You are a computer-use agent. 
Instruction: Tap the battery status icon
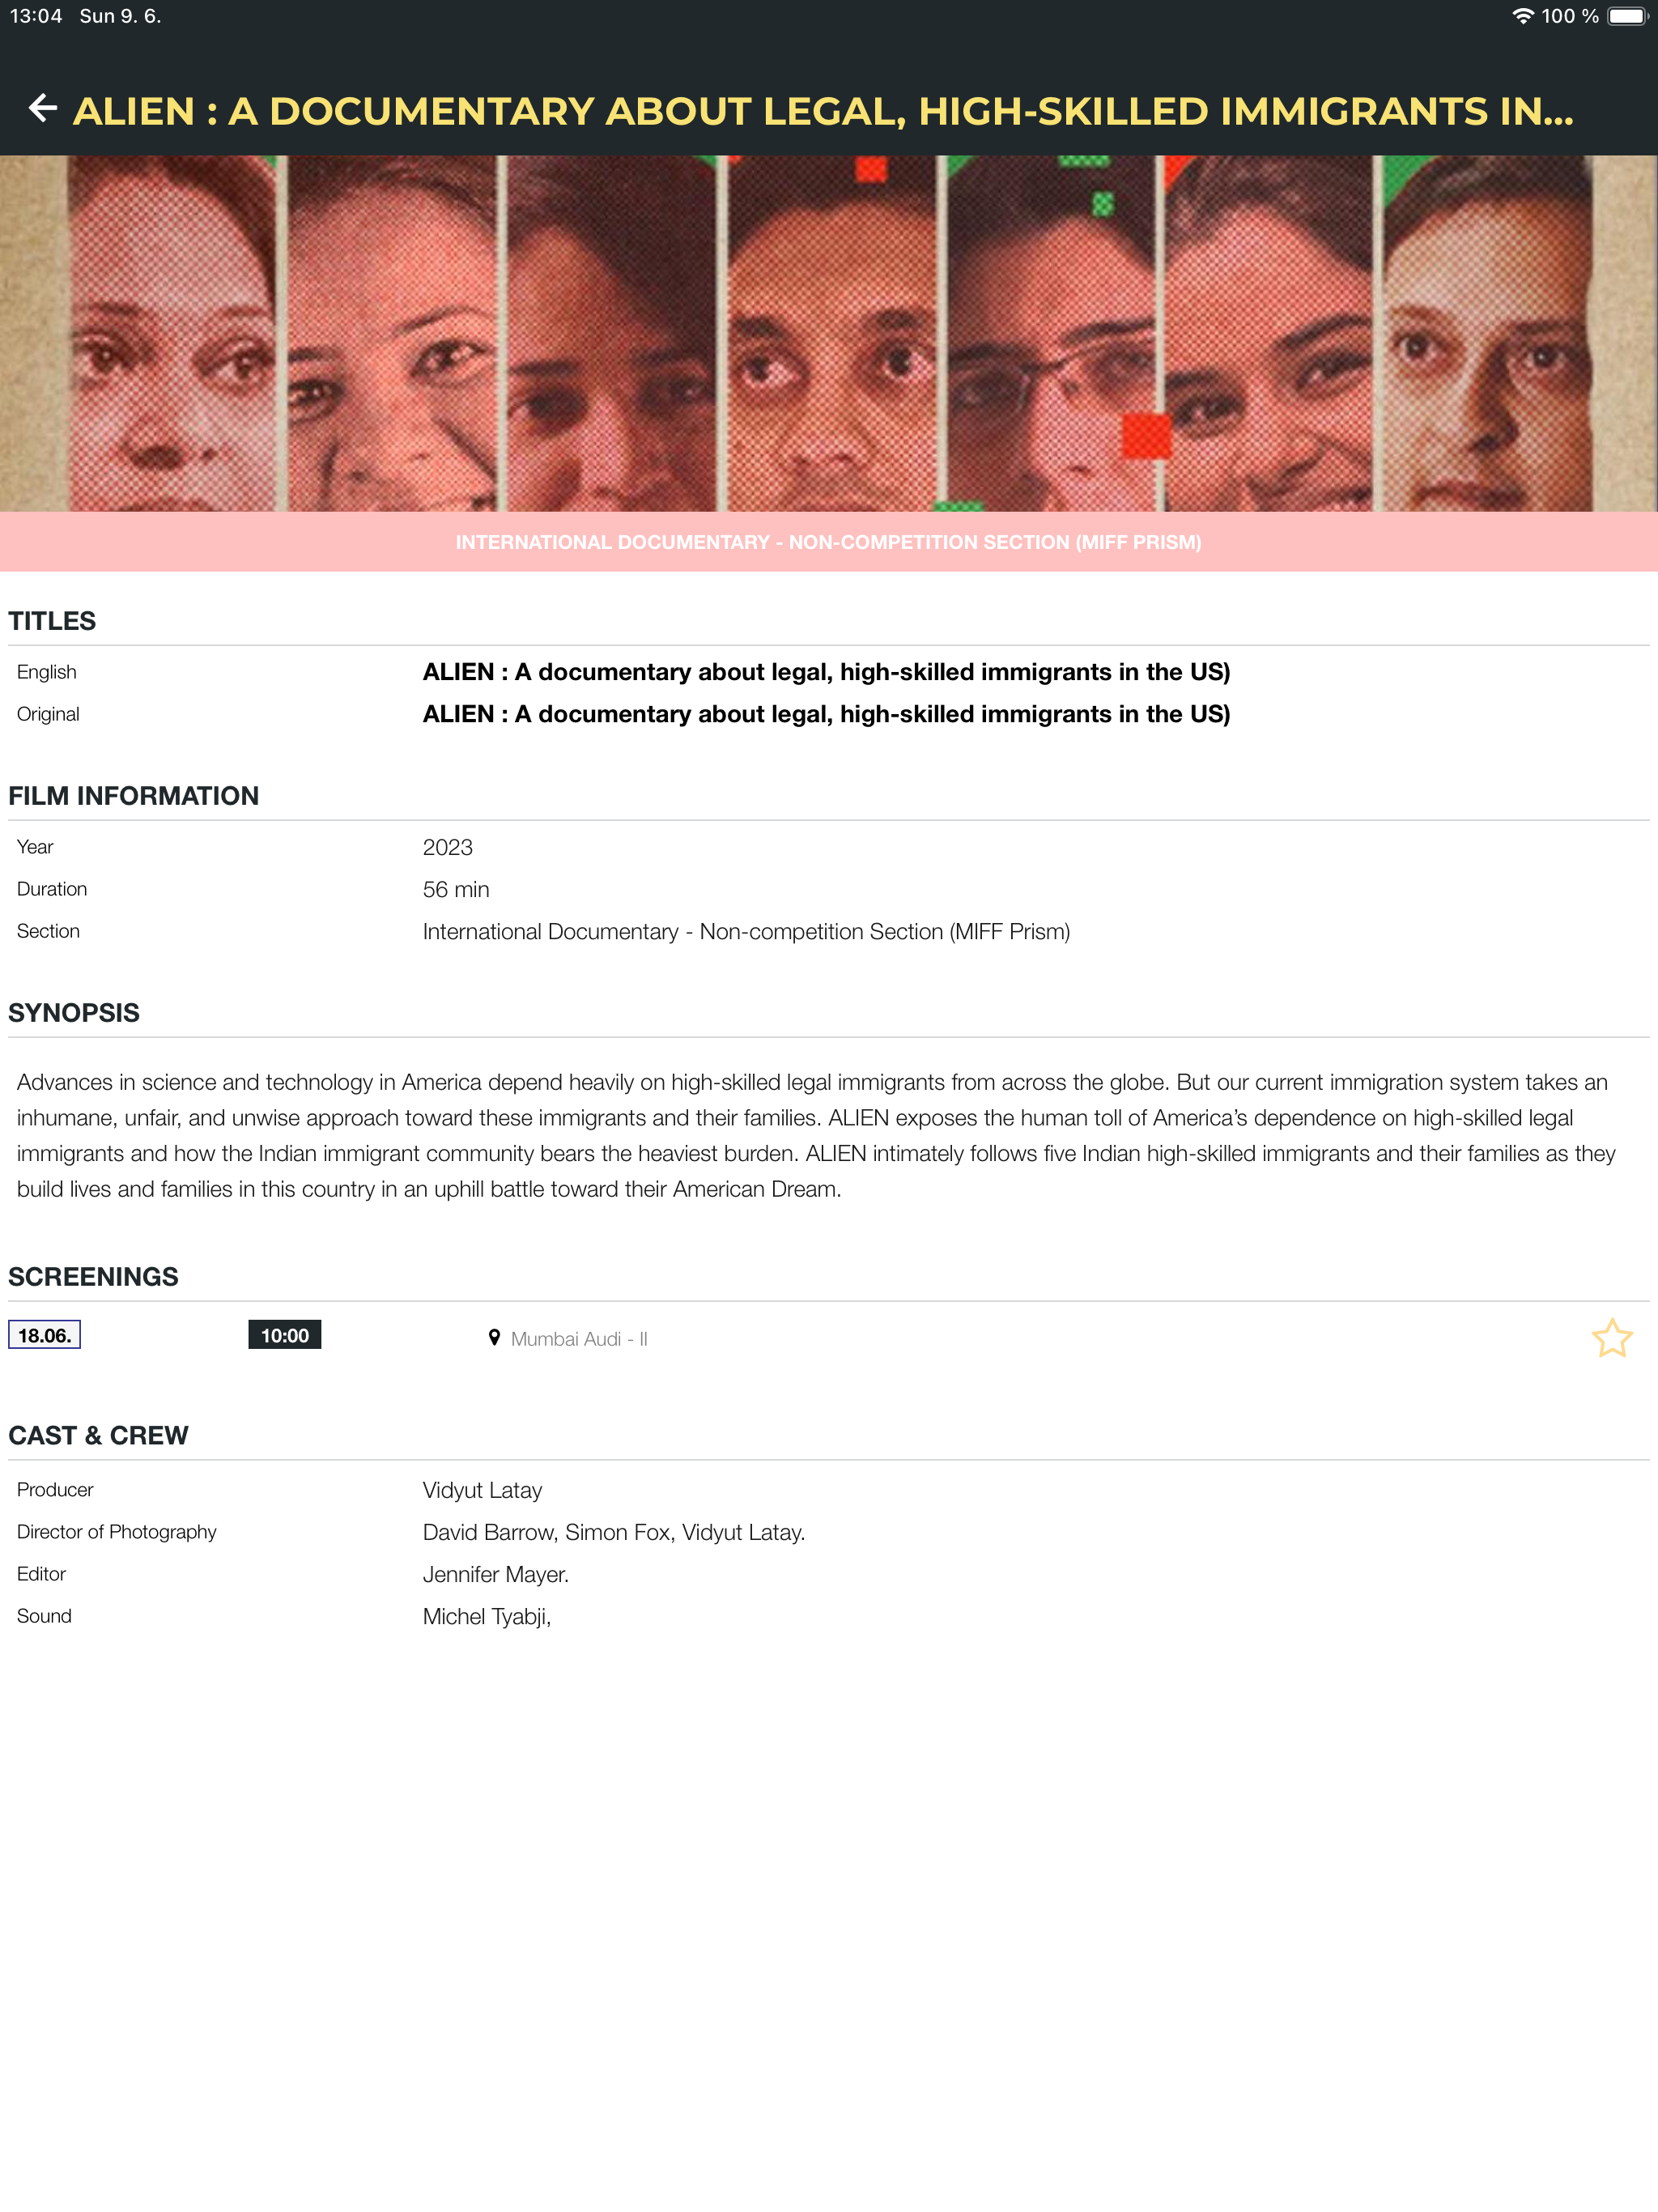[1626, 16]
